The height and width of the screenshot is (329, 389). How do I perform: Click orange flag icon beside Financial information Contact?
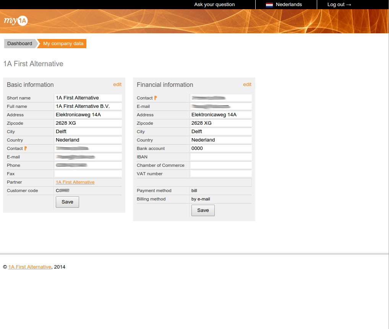click(x=156, y=98)
